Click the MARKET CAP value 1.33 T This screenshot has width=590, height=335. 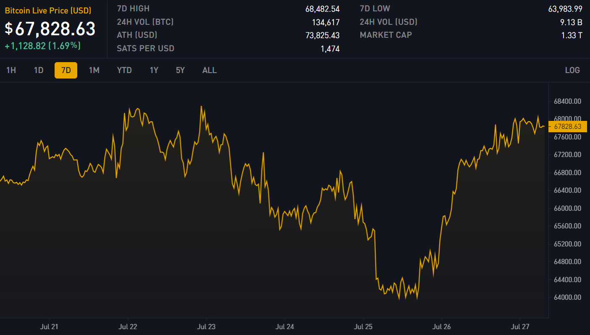[x=572, y=35]
